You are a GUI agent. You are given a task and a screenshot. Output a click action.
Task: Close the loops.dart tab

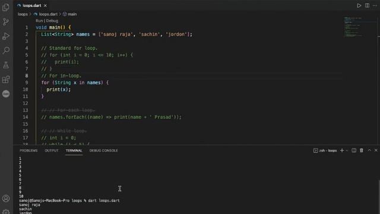coord(45,5)
